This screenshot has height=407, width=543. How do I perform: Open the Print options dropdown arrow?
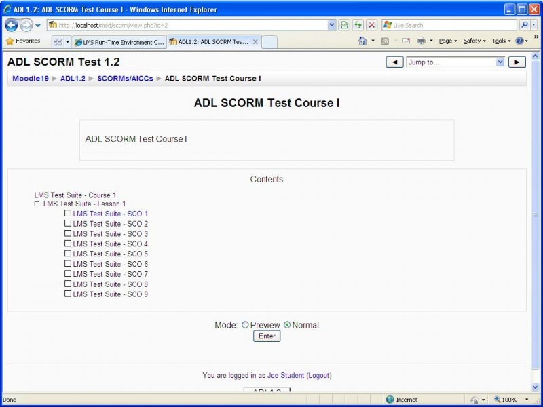(x=431, y=41)
